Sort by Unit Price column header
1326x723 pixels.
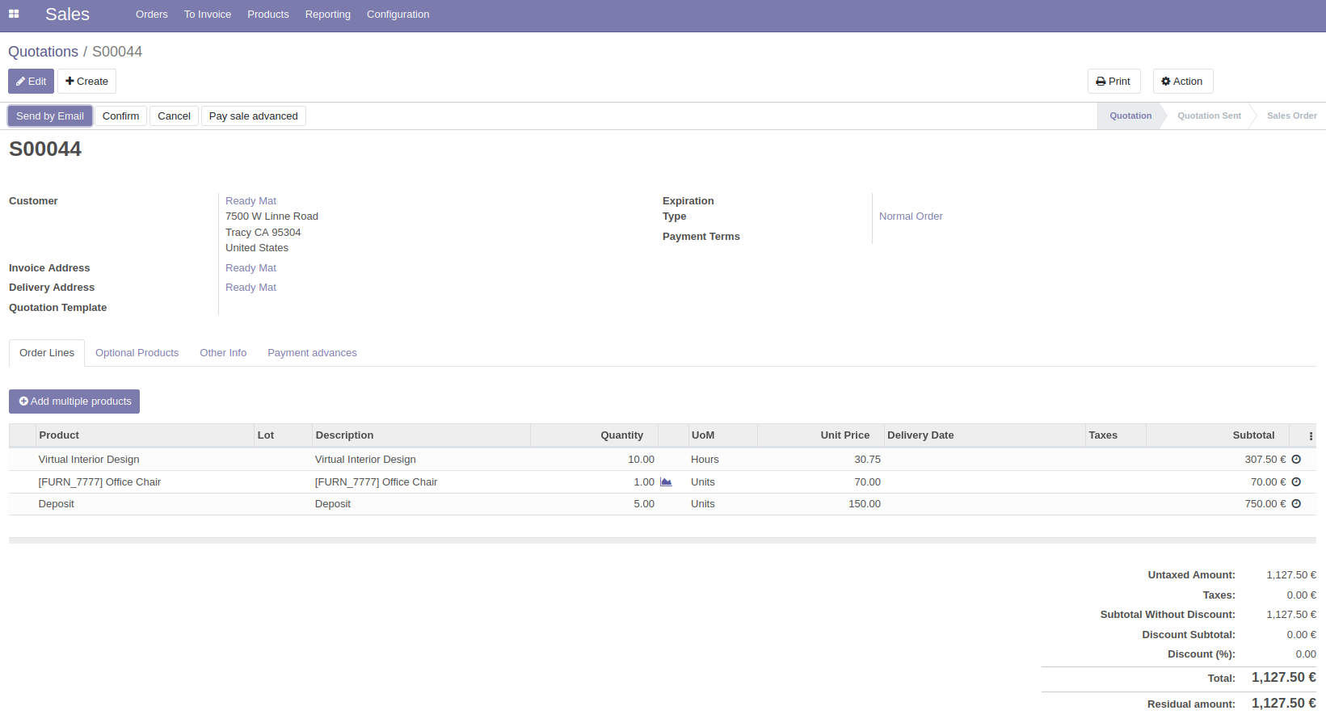820,435
